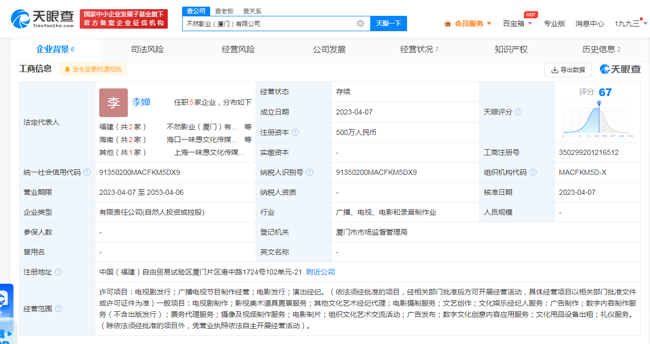The image size is (650, 344).
Task: Select the operating status 存续
Action: click(343, 92)
